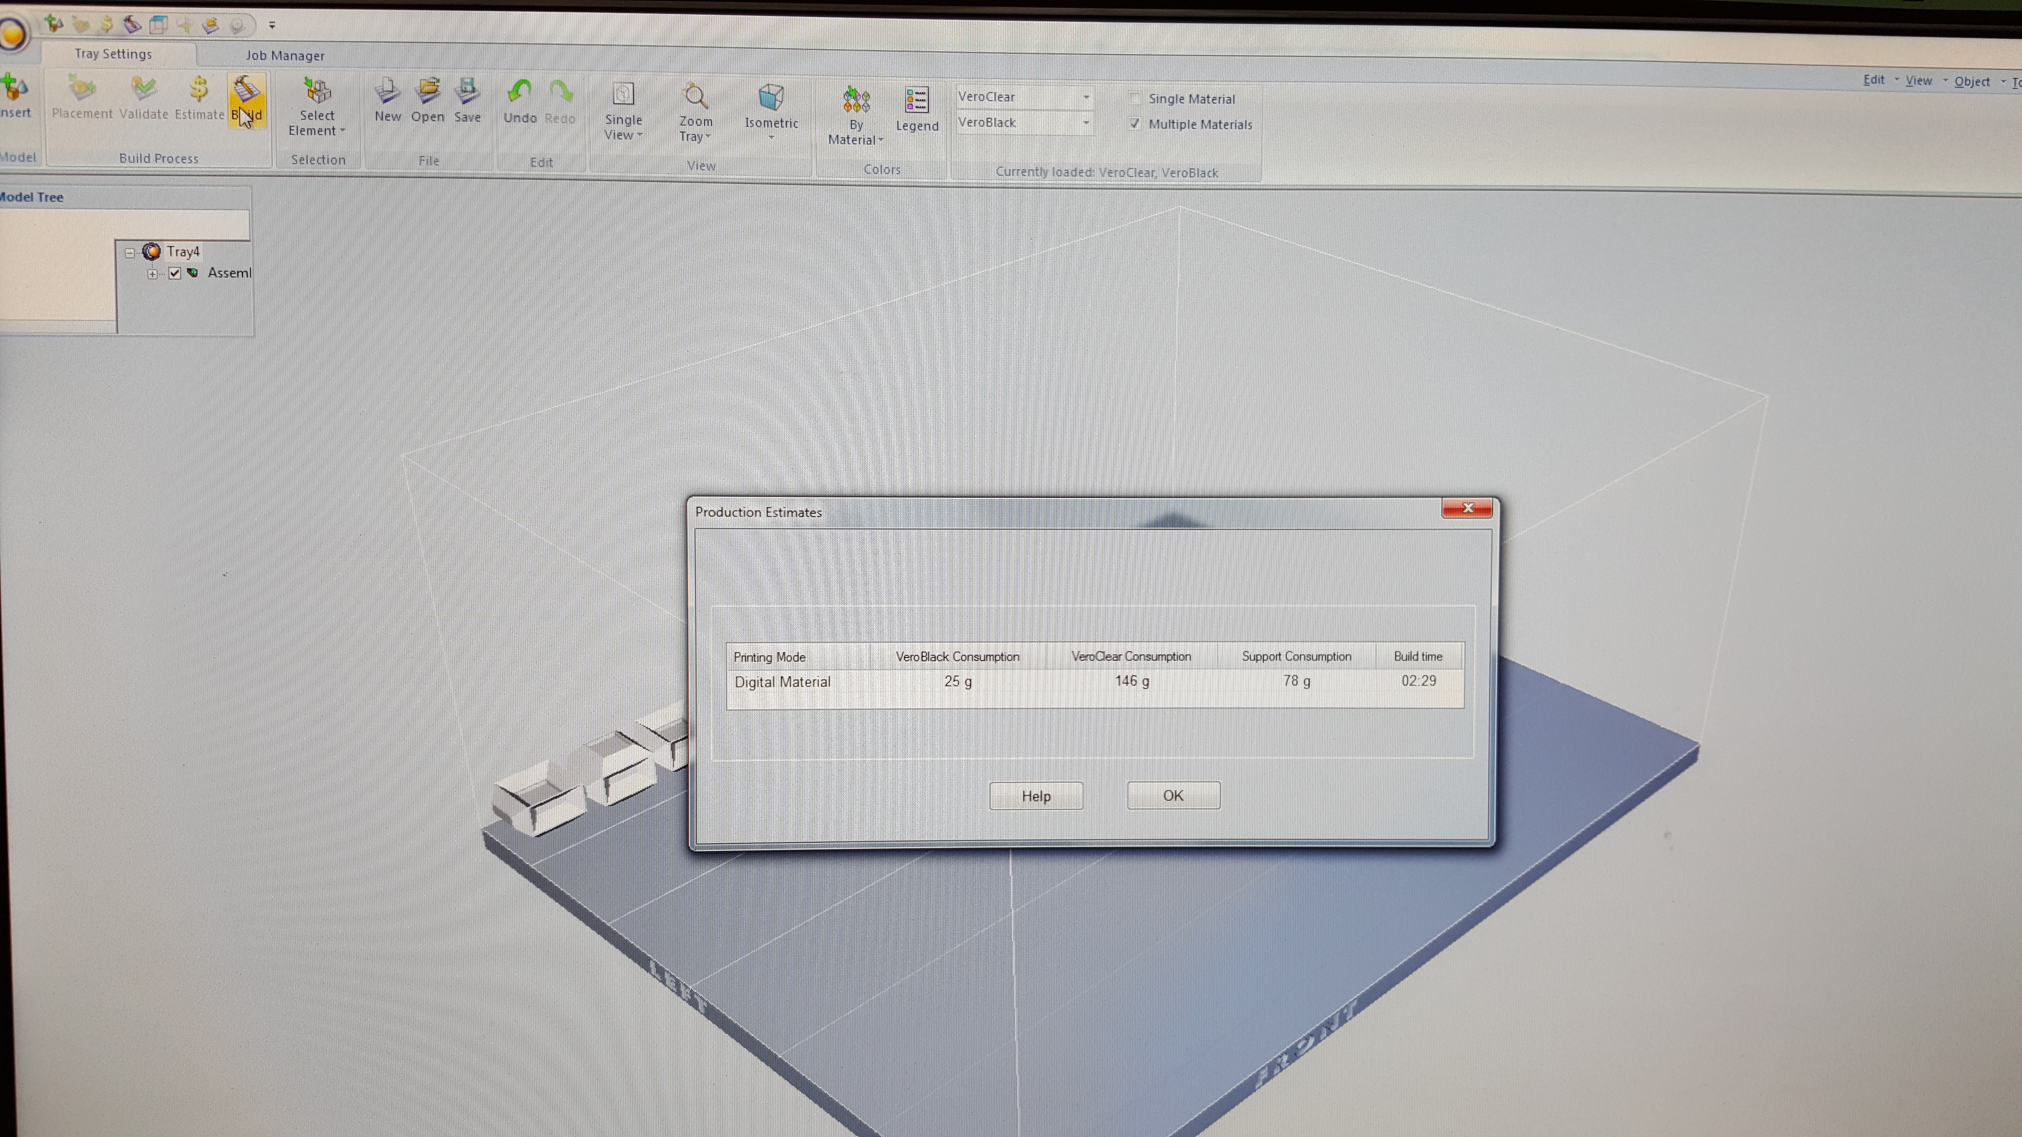This screenshot has width=2022, height=1137.
Task: Click the VeroBlack Consumption column header
Action: [958, 656]
